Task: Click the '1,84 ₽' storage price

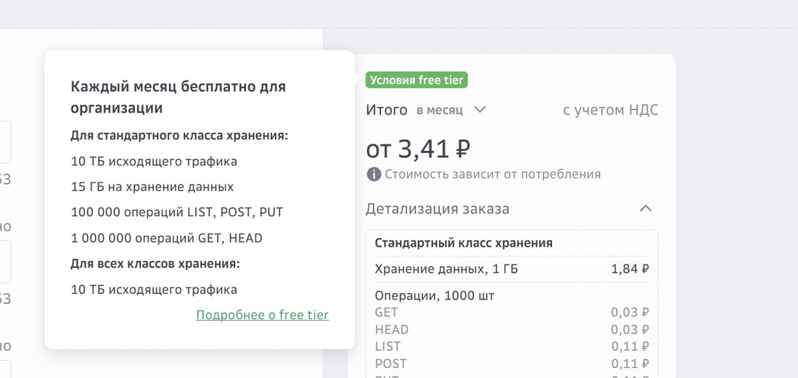Action: pos(630,268)
